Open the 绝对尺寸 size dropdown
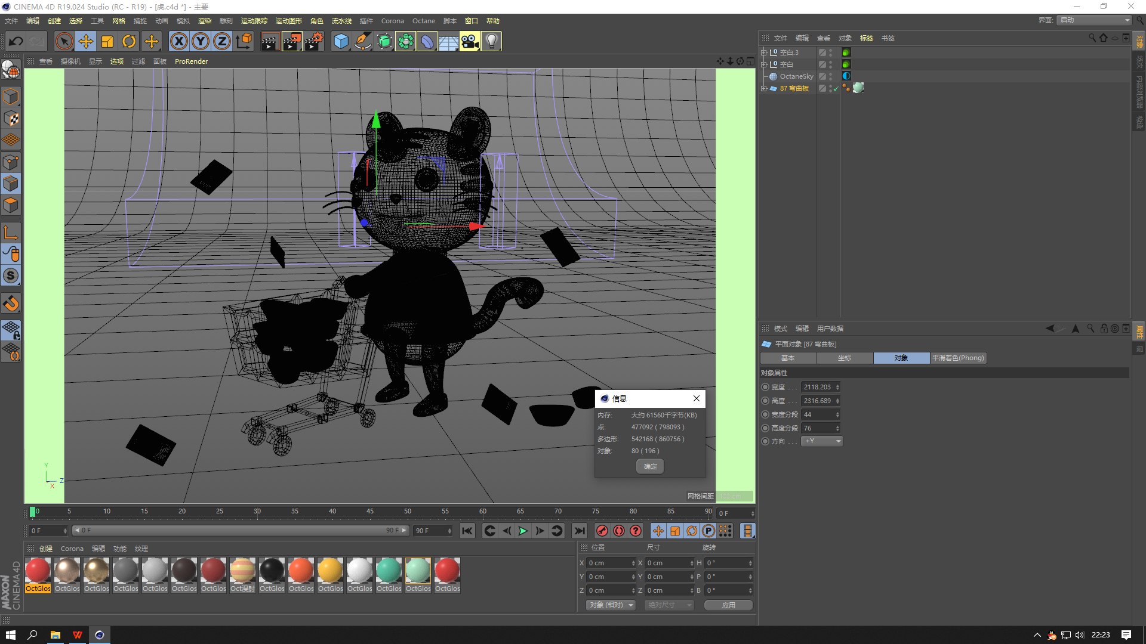Image resolution: width=1146 pixels, height=644 pixels. pyautogui.click(x=668, y=605)
